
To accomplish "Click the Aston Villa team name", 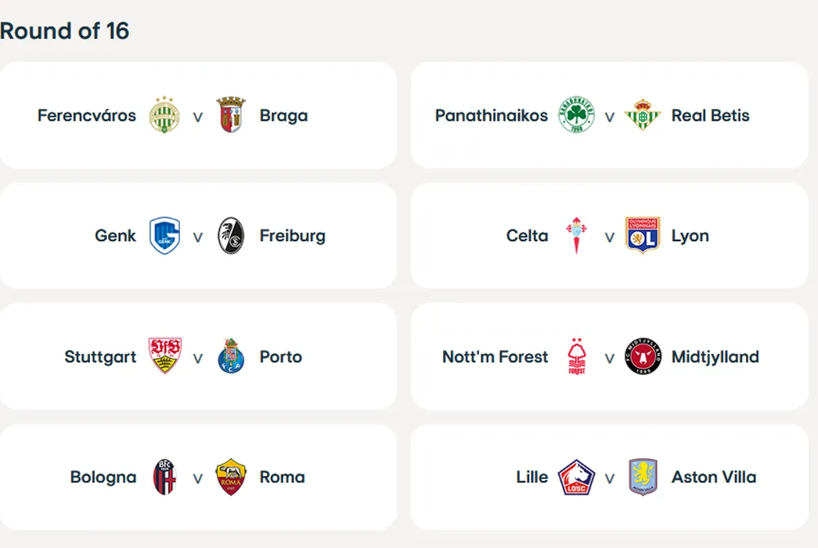I will click(x=714, y=477).
